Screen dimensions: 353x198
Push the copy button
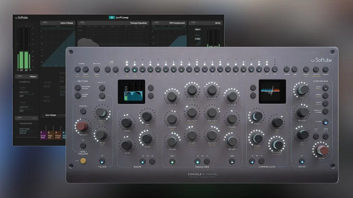[294, 69]
